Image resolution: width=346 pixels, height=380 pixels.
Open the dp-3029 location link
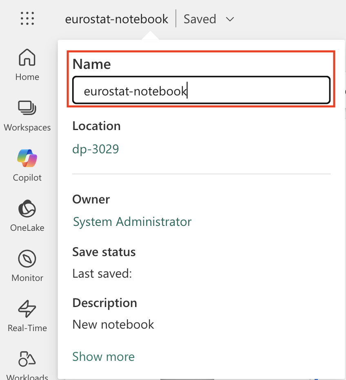pos(95,149)
